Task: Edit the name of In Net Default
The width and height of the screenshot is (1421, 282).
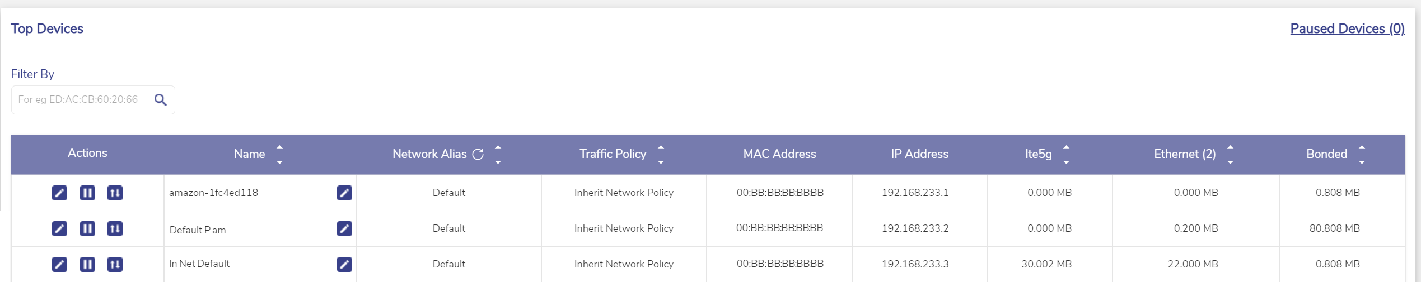Action: pos(344,264)
